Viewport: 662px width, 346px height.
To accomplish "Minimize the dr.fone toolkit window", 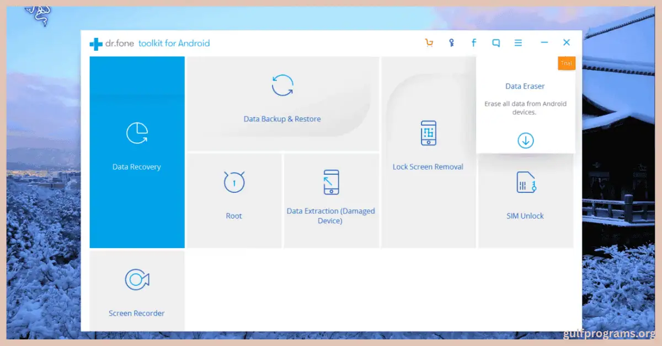I will click(544, 43).
